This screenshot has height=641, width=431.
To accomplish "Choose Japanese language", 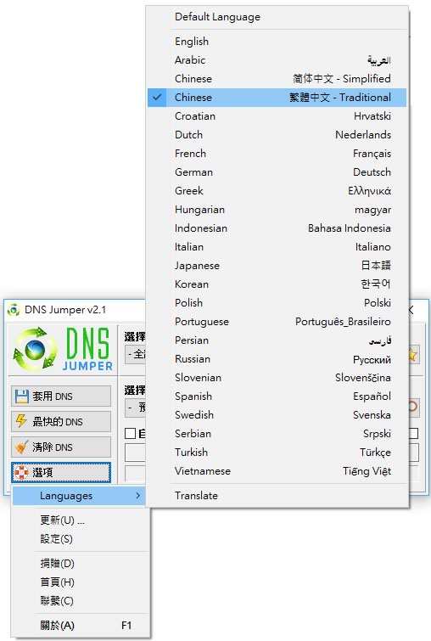I will [277, 265].
